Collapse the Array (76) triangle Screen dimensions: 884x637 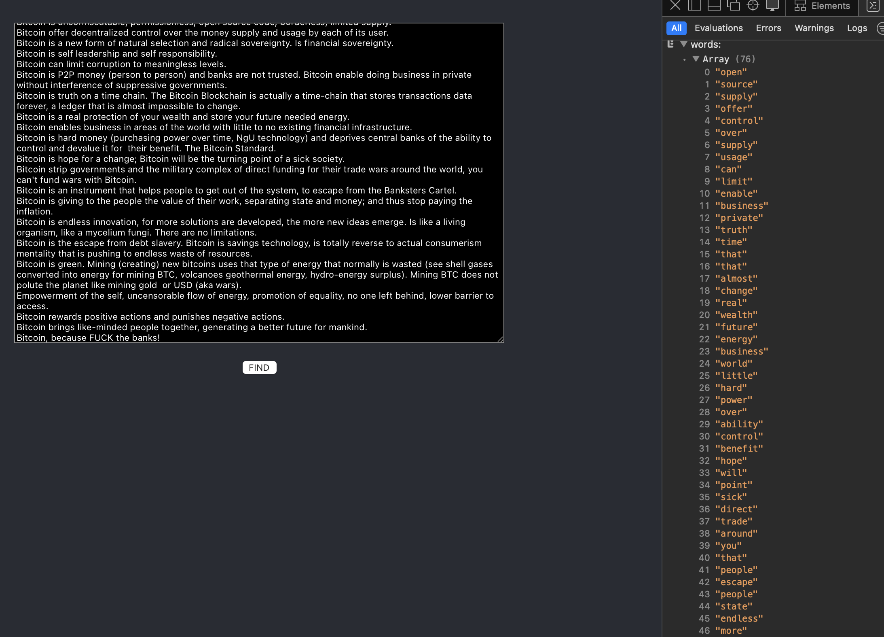click(x=696, y=59)
